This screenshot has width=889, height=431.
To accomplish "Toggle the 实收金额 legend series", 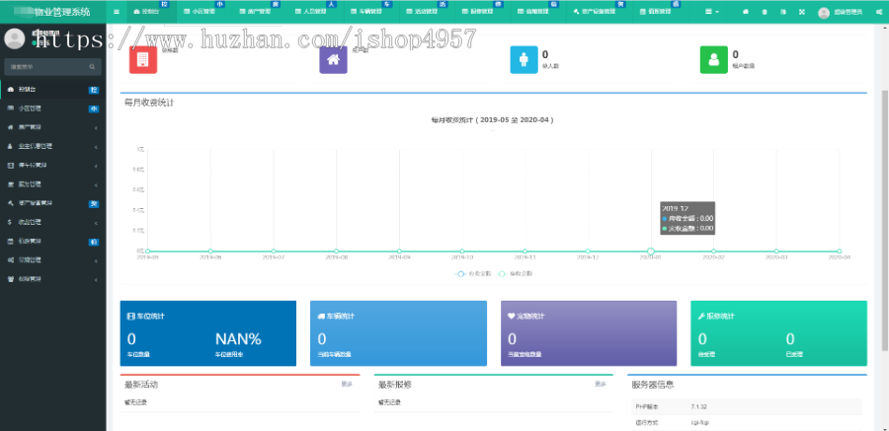I will (x=515, y=273).
